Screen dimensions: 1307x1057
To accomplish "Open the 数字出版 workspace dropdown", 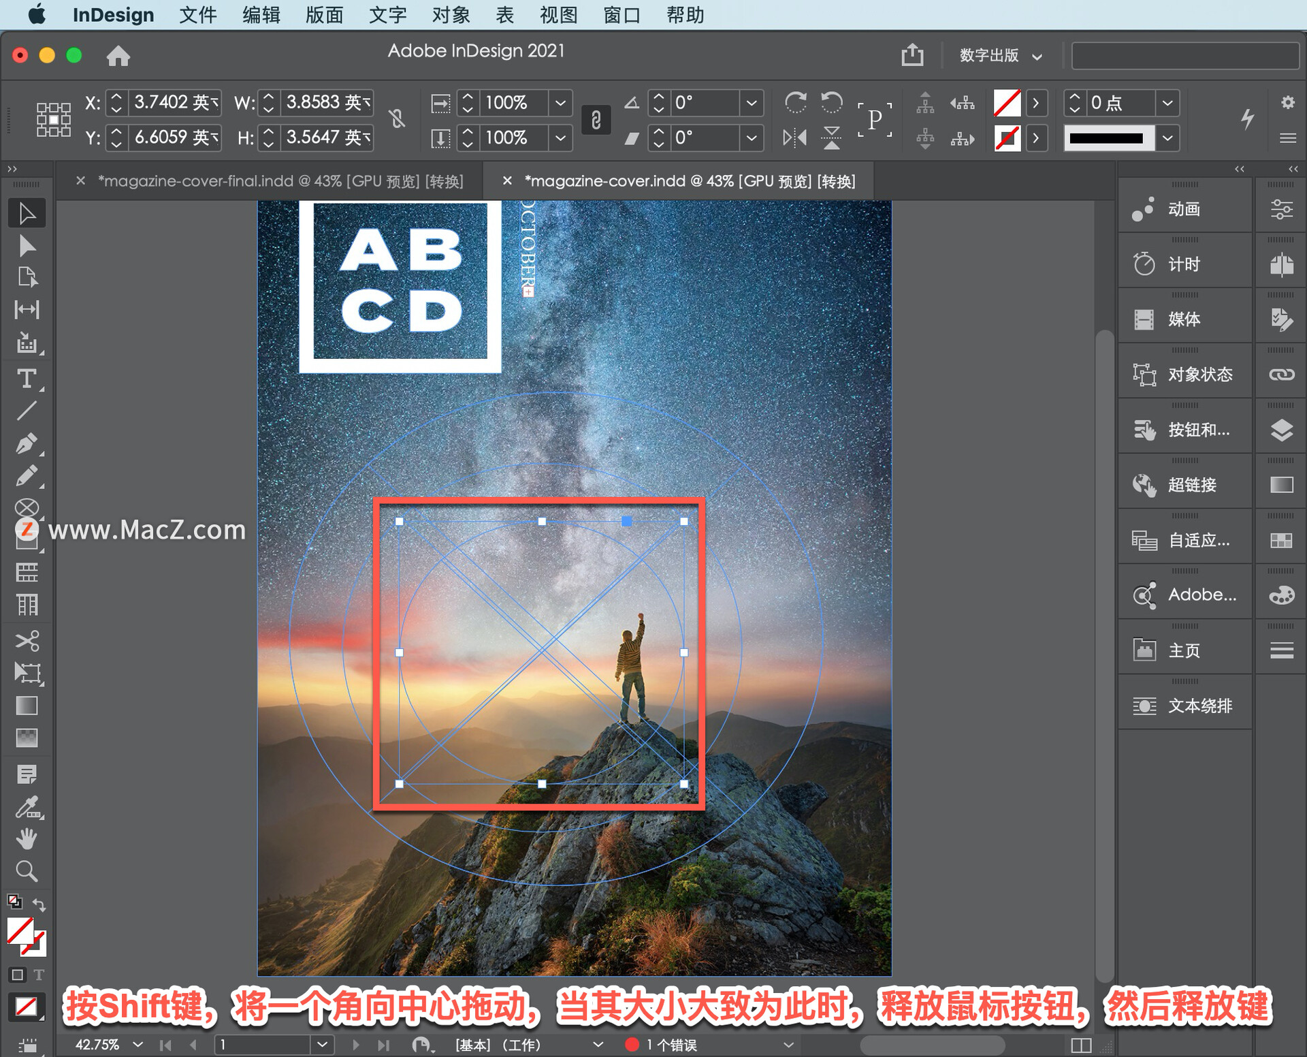I will (1001, 56).
